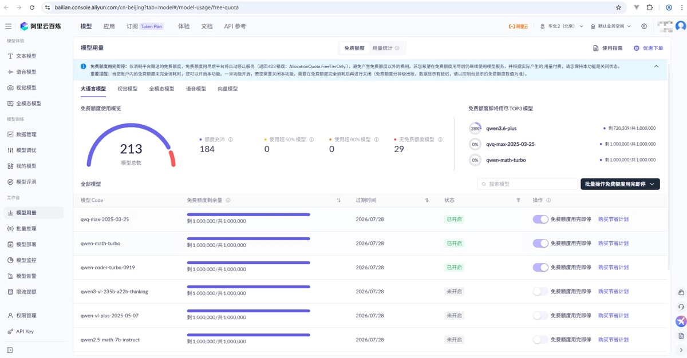Open the 批量操作免费额度用完即停 dropdown
Screen dimensions: 687x358
620,184
